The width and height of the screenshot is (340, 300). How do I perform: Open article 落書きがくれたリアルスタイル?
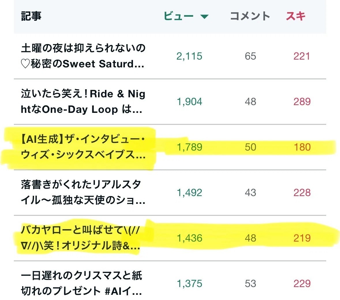(x=83, y=192)
